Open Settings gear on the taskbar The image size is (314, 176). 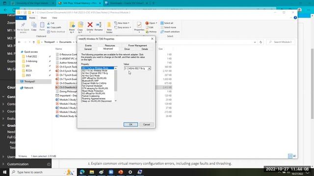(x=130, y=172)
